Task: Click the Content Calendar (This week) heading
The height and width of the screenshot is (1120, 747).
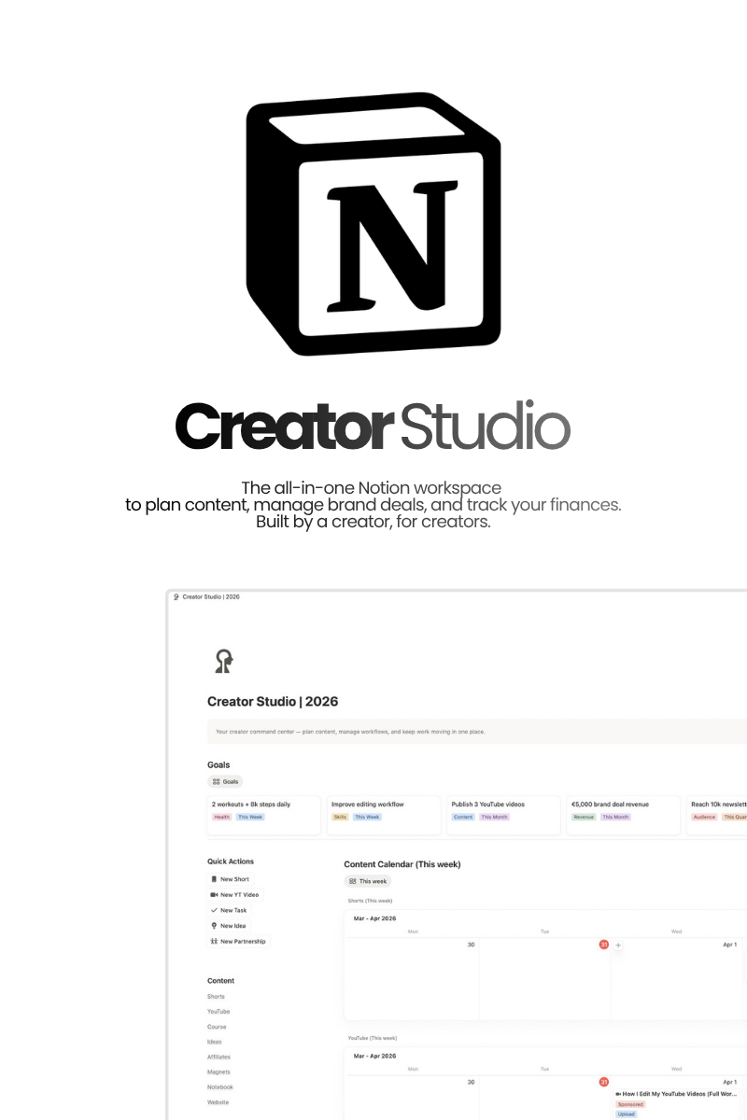Action: (x=402, y=864)
